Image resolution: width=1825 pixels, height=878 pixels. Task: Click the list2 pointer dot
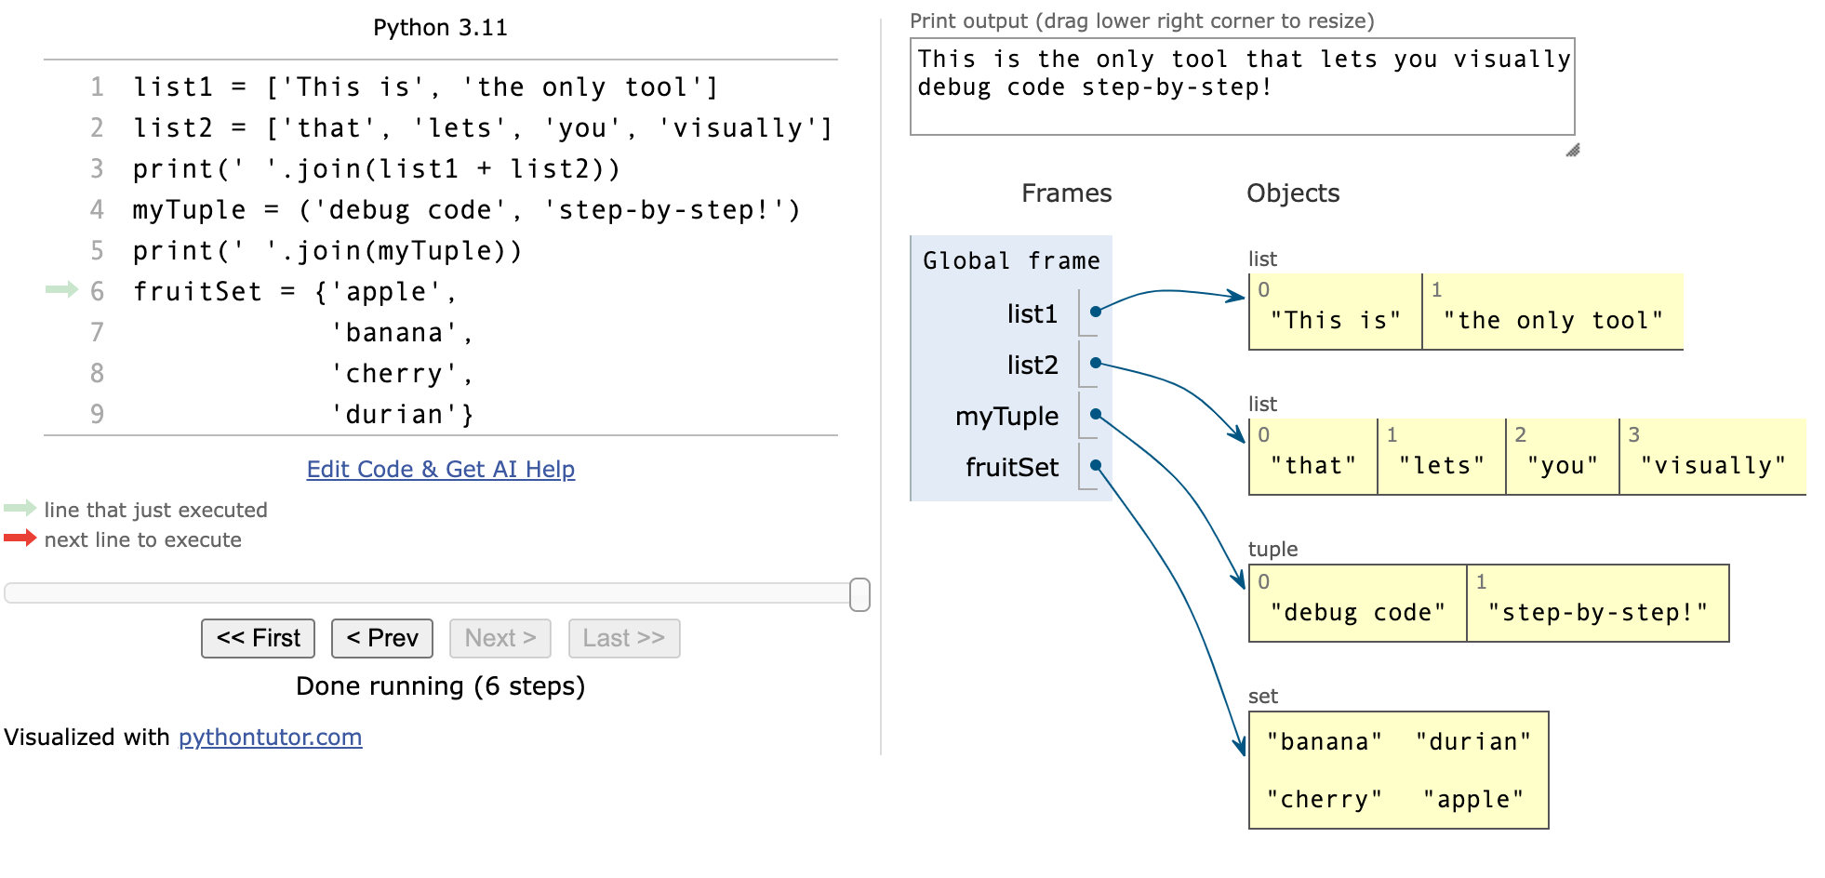click(x=1096, y=363)
